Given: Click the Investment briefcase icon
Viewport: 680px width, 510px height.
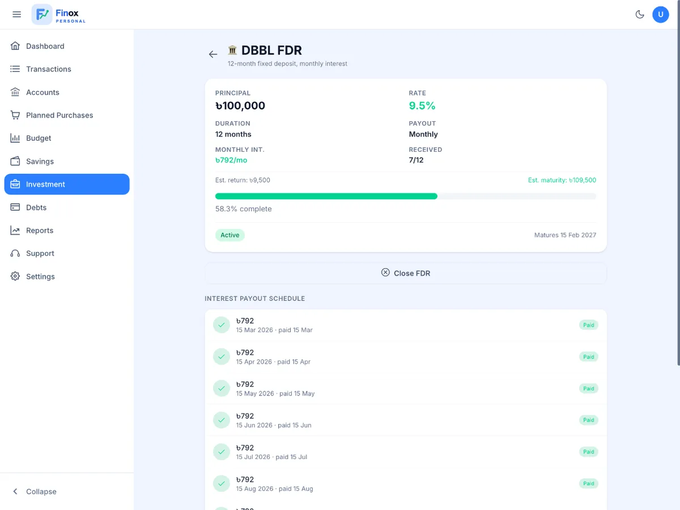Looking at the screenshot, I should pos(15,184).
